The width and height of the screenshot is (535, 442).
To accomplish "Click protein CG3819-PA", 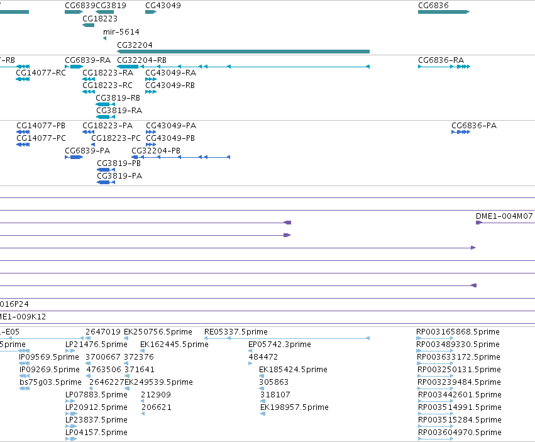I will pyautogui.click(x=119, y=176).
